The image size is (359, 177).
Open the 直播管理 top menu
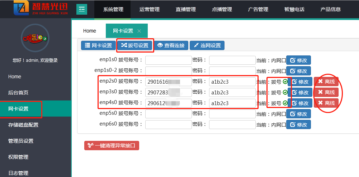(x=186, y=9)
